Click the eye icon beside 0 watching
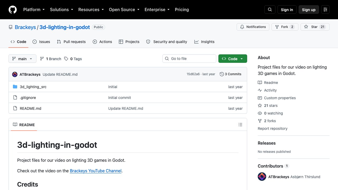Image resolution: width=338 pixels, height=190 pixels. click(260, 113)
